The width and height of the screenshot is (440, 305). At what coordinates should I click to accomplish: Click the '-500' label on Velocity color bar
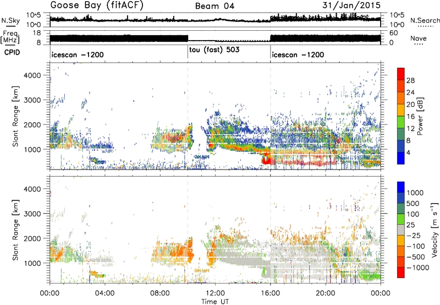tap(416, 257)
